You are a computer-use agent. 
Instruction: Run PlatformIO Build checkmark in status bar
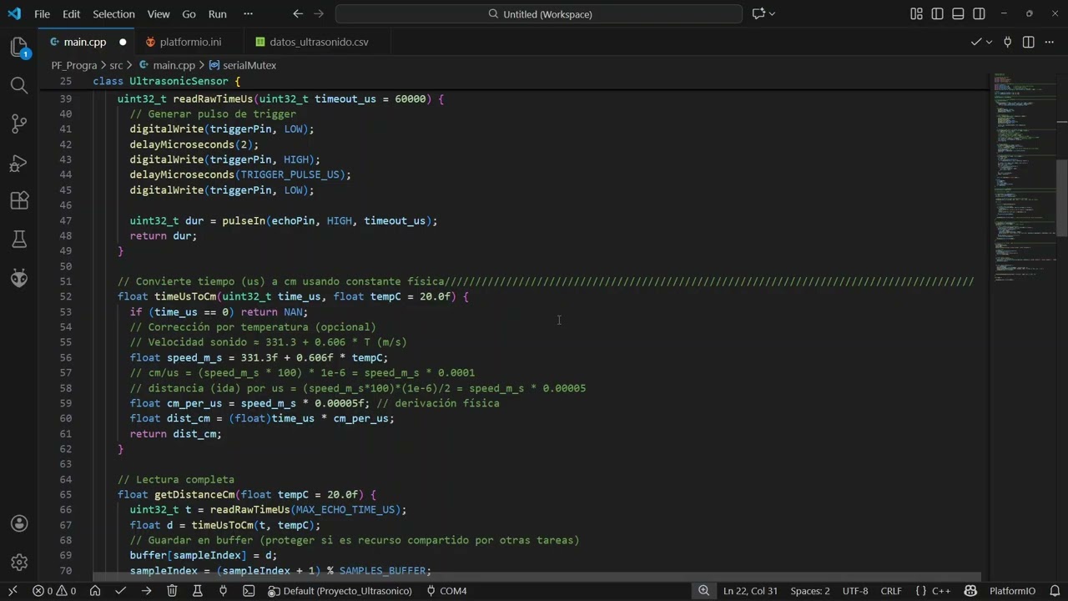121,591
